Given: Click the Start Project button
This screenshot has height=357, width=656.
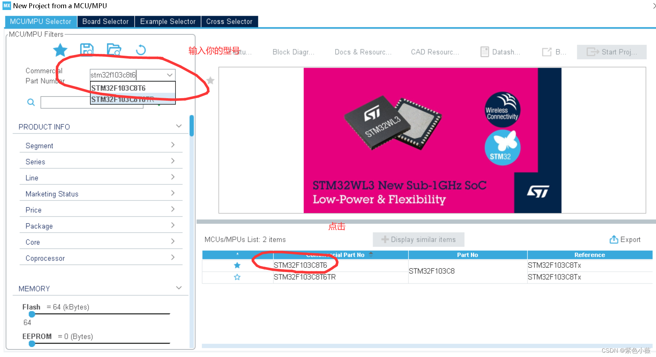Looking at the screenshot, I should point(612,52).
